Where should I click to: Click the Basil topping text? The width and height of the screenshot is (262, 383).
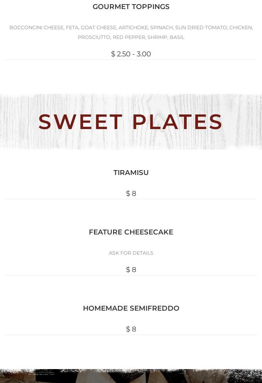(177, 37)
